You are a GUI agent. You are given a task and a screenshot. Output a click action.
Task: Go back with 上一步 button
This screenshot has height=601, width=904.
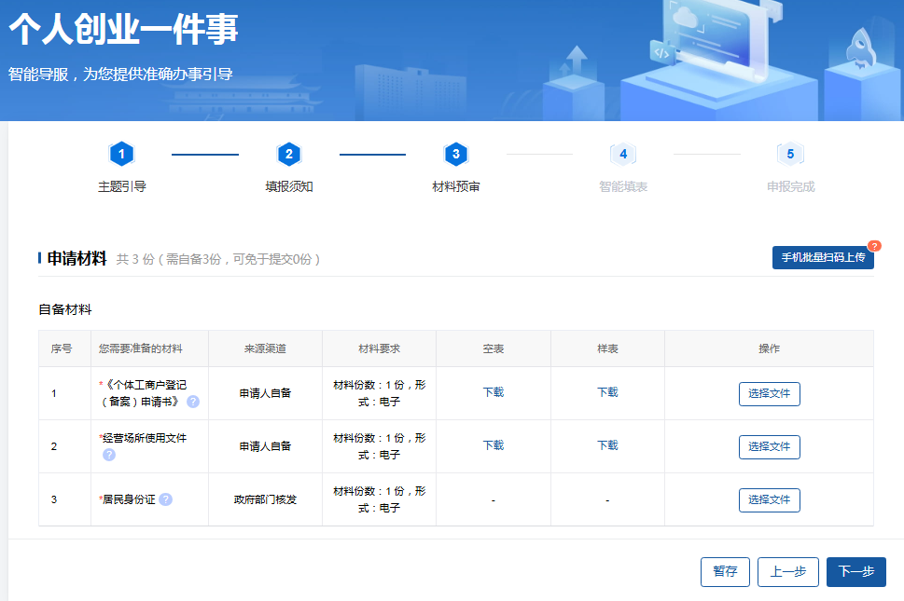coord(788,572)
